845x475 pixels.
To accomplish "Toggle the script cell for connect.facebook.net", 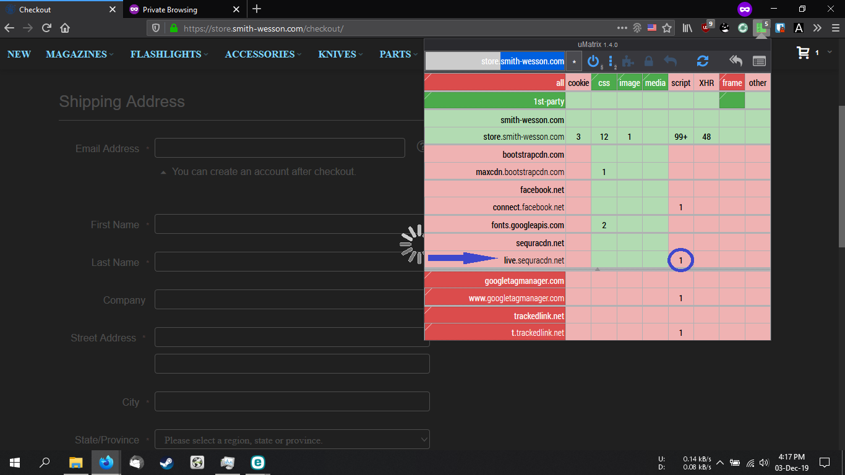I will (x=680, y=207).
